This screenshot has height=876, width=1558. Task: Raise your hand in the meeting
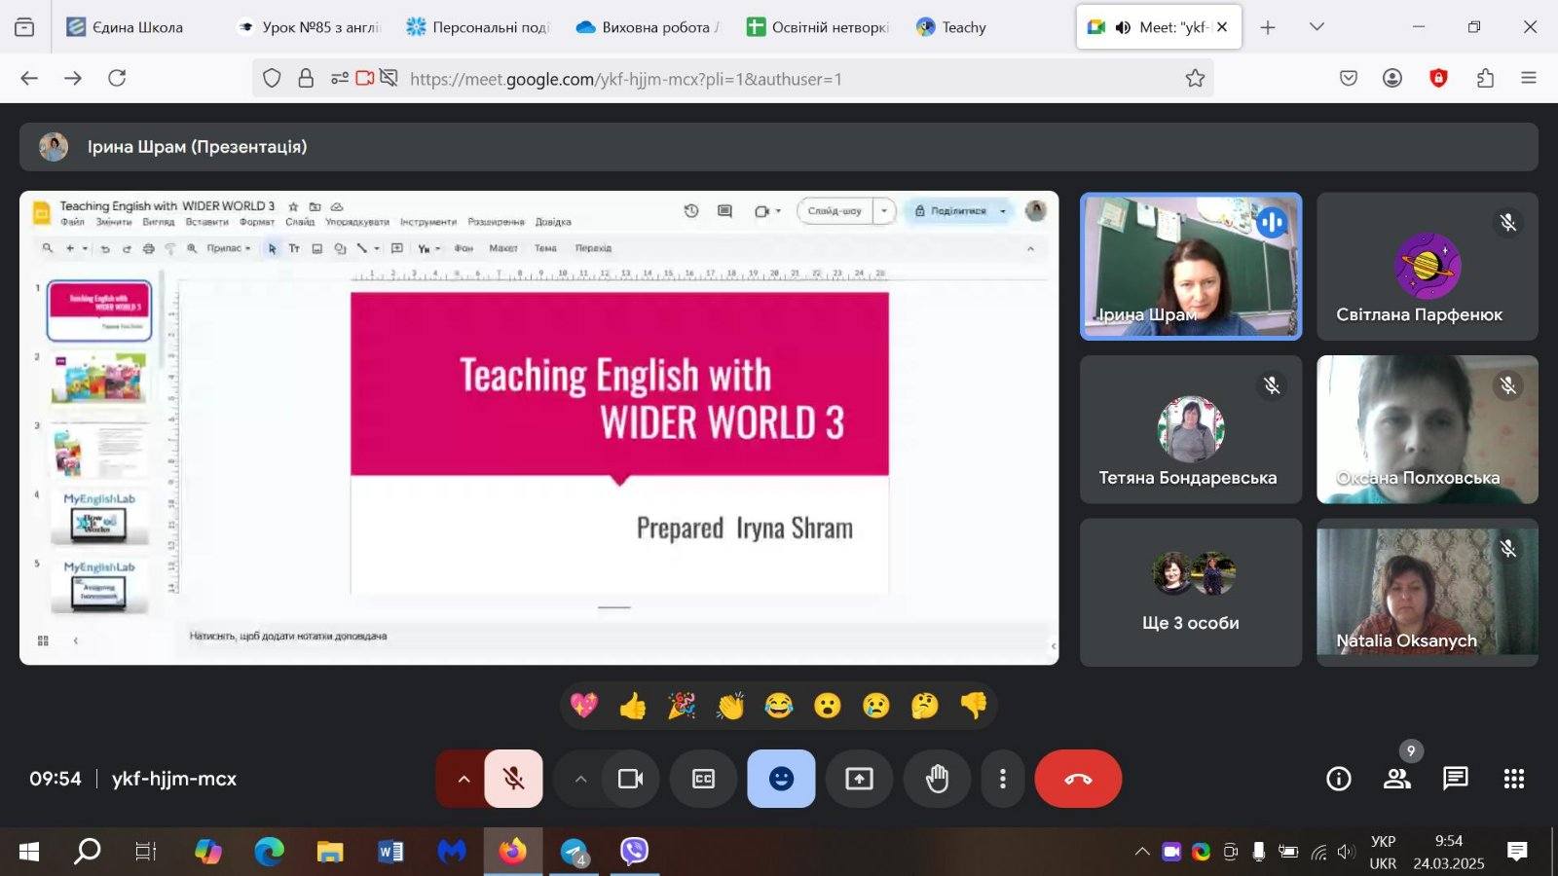tap(937, 779)
